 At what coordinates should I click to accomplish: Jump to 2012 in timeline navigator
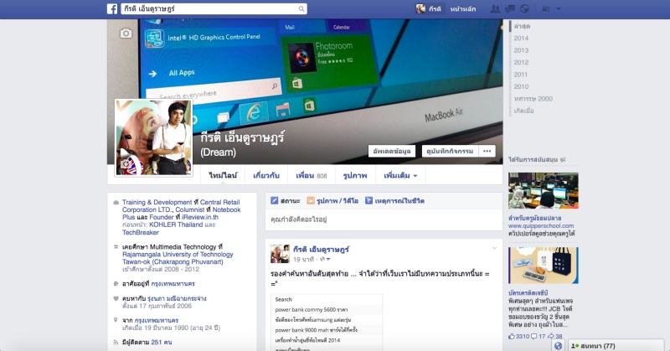point(521,62)
